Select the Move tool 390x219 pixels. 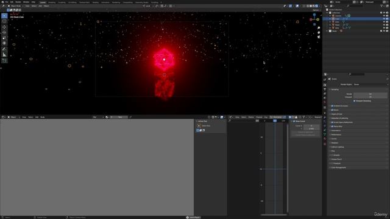(x=4, y=27)
